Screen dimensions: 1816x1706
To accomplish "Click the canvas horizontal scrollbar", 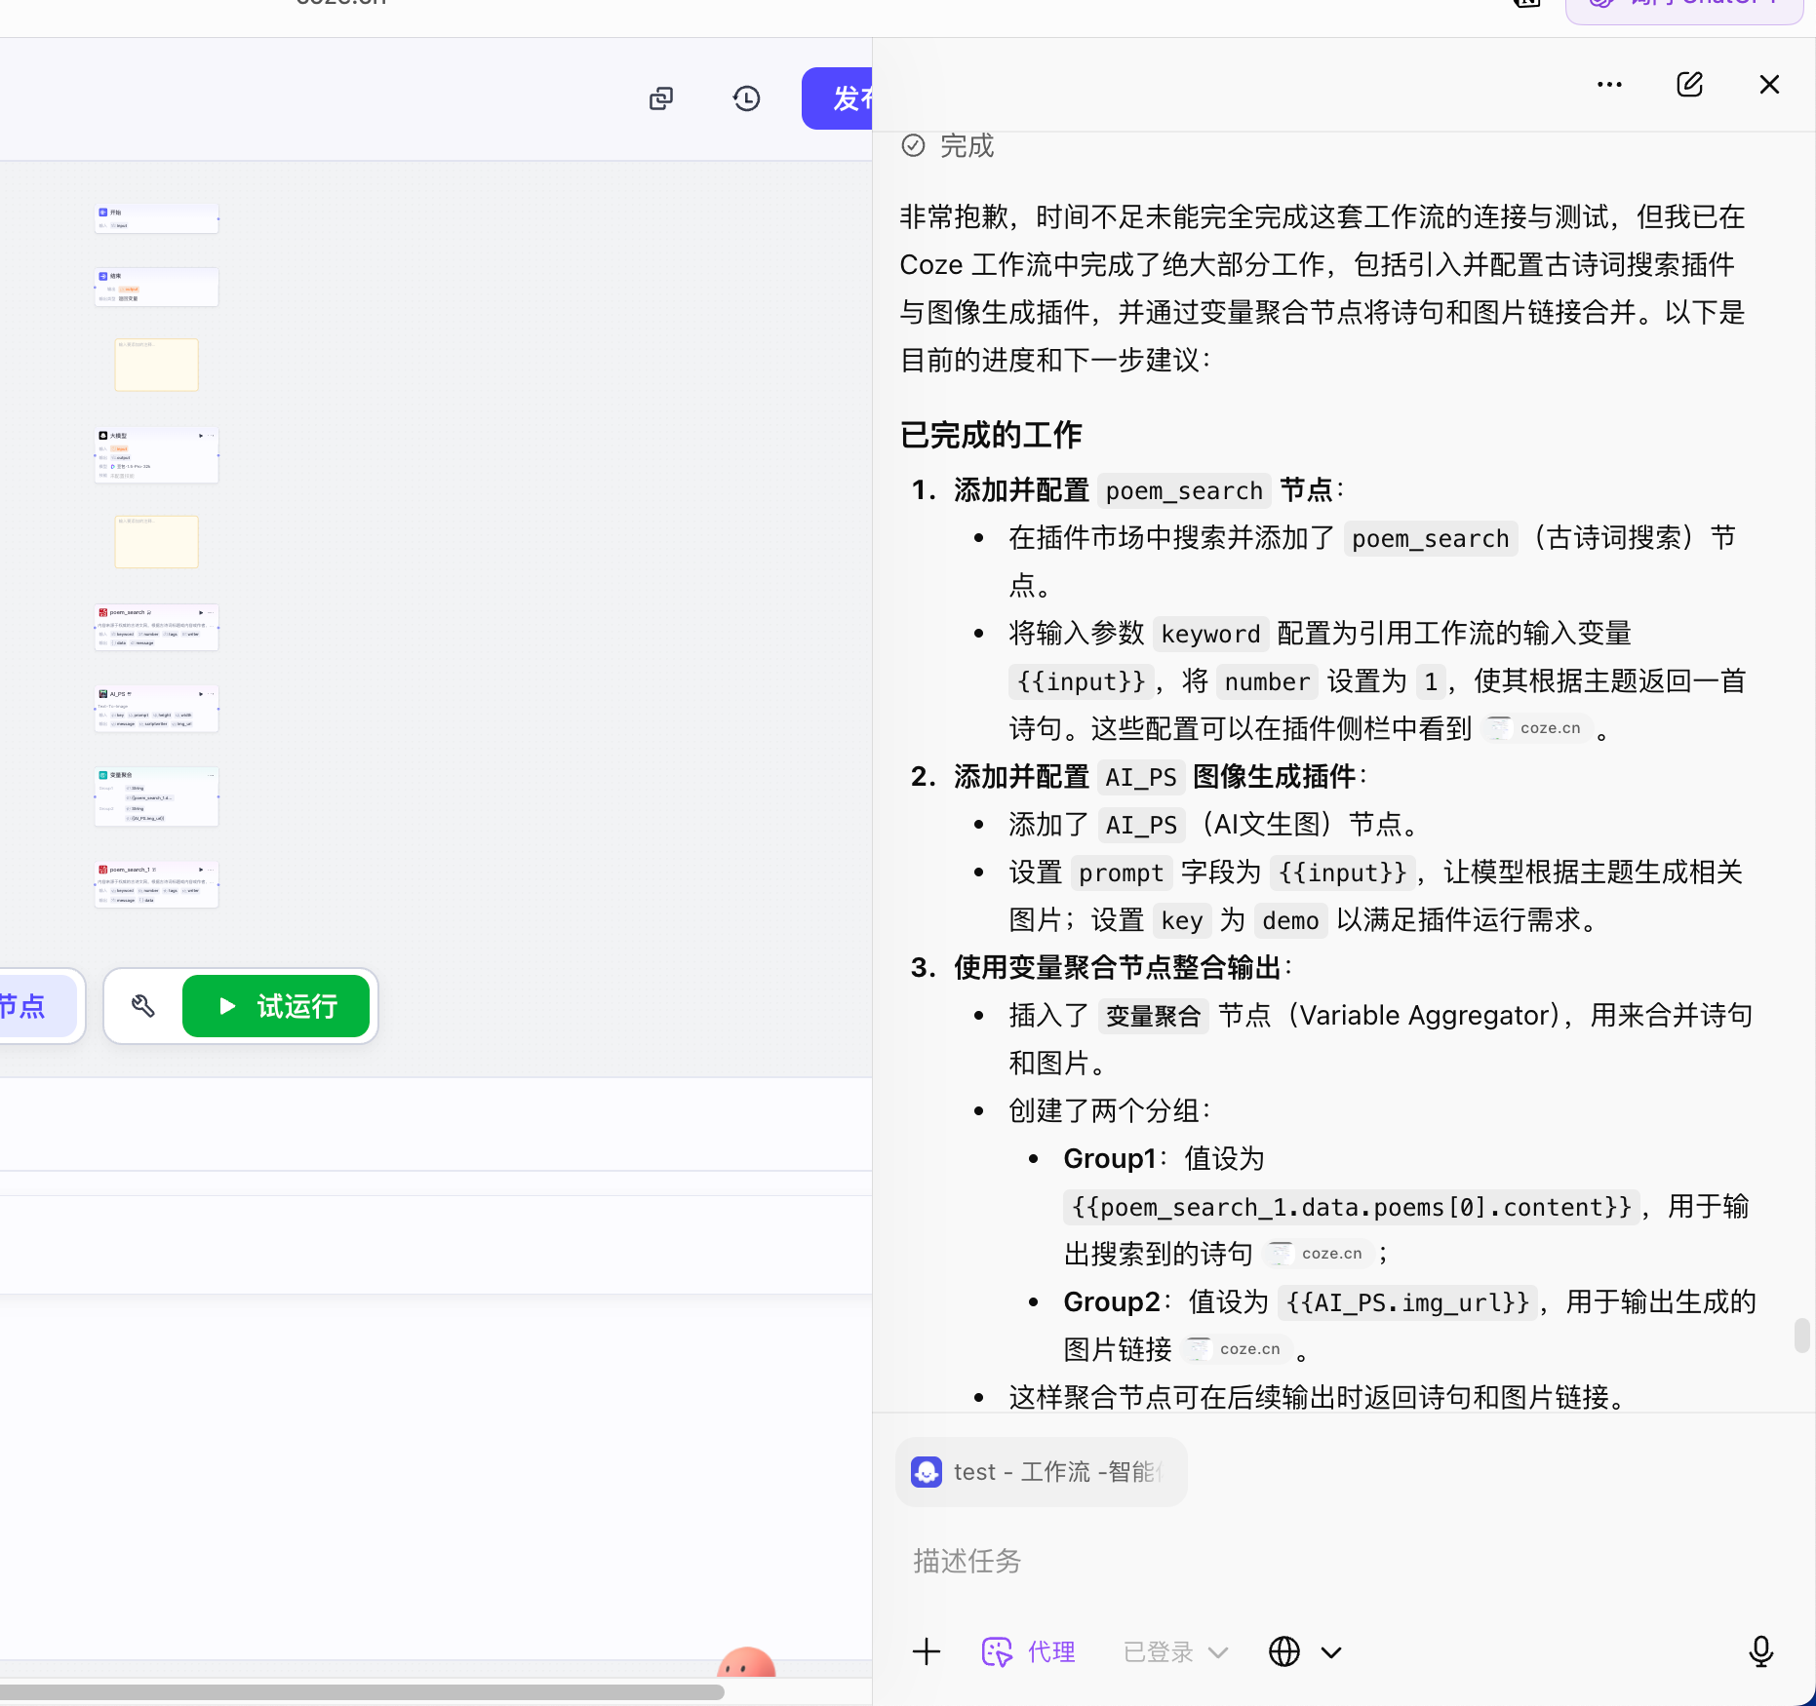I will tap(362, 1692).
